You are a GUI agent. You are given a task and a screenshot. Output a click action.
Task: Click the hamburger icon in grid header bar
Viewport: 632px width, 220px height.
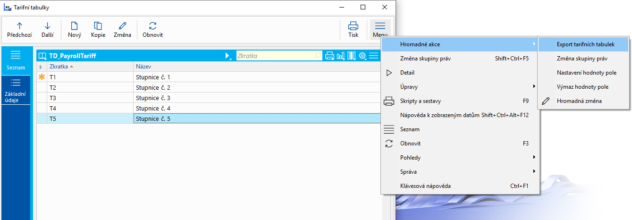point(374,56)
